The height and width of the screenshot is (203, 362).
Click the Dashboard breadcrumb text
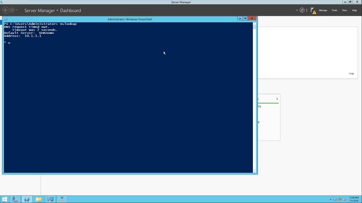point(70,10)
